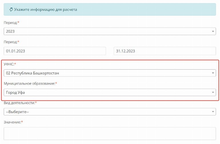Click the Период label above the year selector
Screen dimensions: 220x144
[x=11, y=23]
